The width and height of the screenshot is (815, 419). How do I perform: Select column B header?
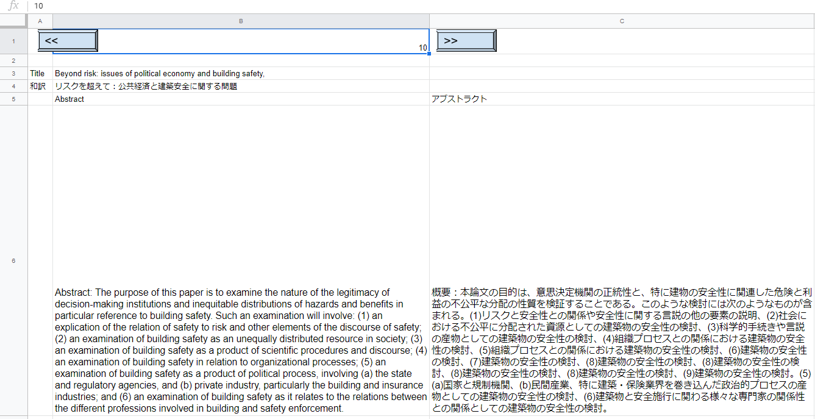(241, 20)
